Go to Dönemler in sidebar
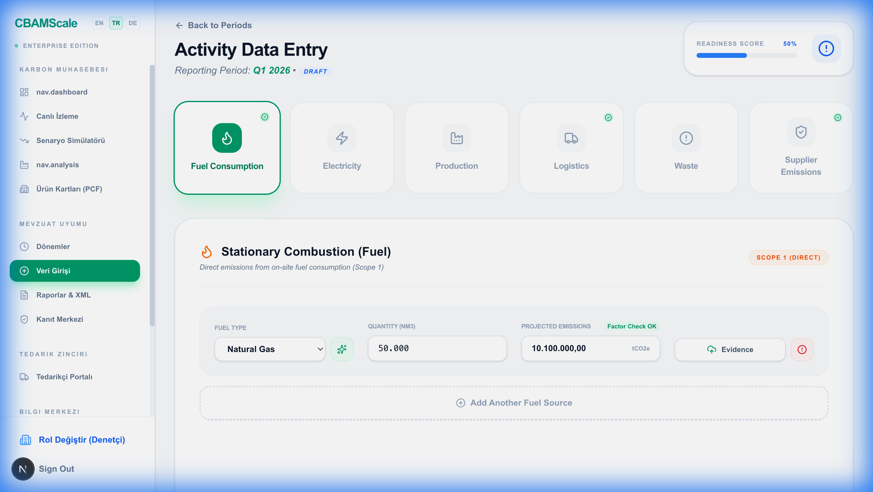The height and width of the screenshot is (492, 873). (53, 247)
